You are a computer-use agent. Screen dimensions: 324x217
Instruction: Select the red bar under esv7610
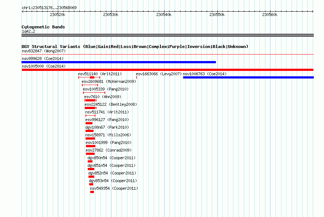tap(91, 100)
